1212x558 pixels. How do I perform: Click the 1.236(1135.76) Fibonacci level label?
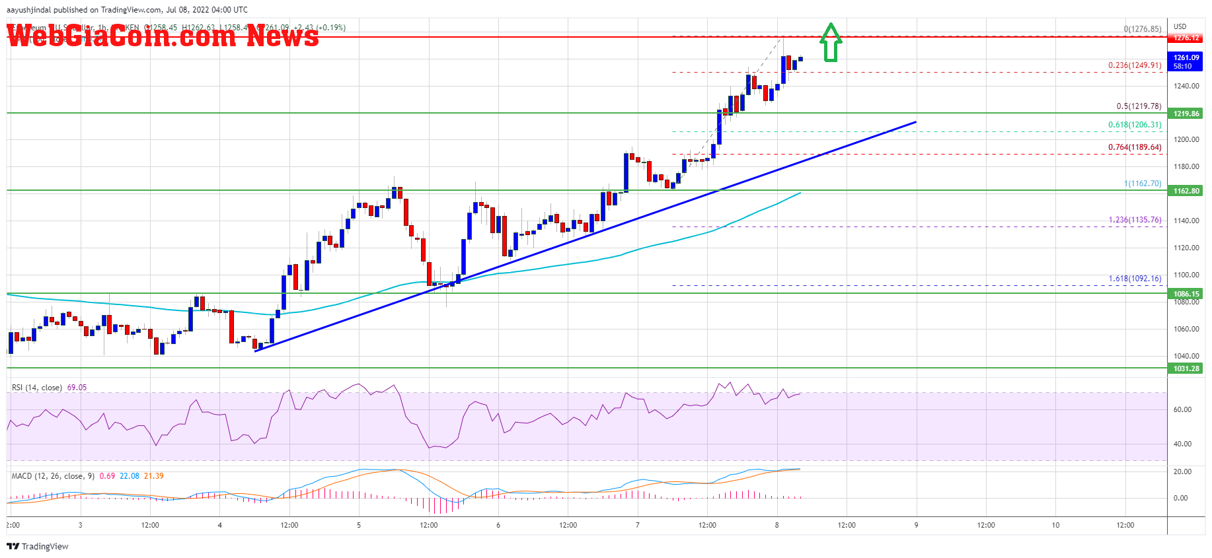pyautogui.click(x=1135, y=220)
